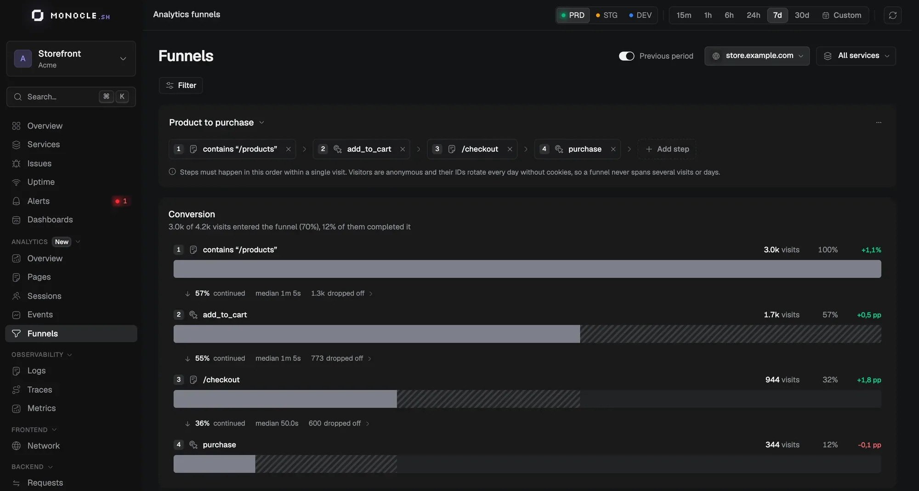Image resolution: width=919 pixels, height=491 pixels.
Task: Click the Monocle.sh logo
Action: [71, 15]
